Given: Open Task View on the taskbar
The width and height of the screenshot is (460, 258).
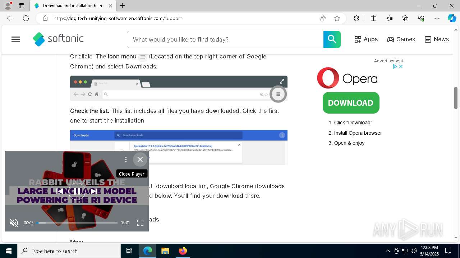Looking at the screenshot, I should click(x=129, y=251).
